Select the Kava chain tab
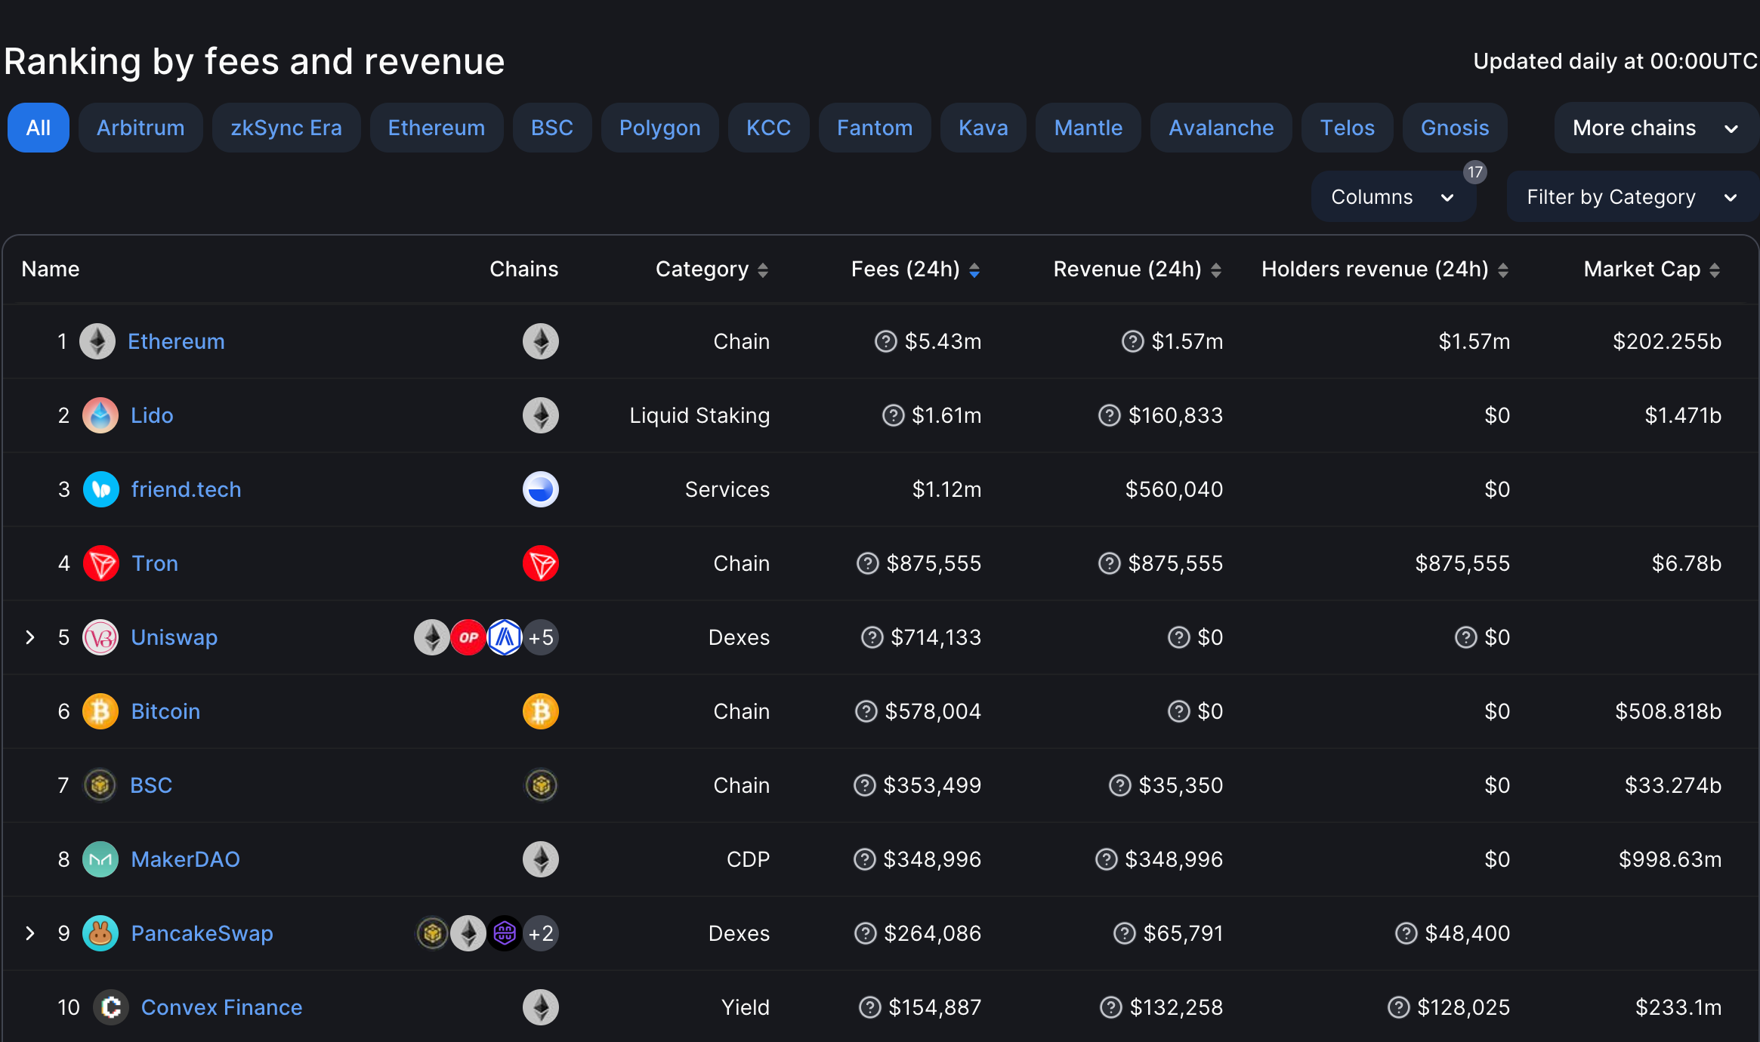Viewport: 1760px width, 1042px height. [x=983, y=128]
